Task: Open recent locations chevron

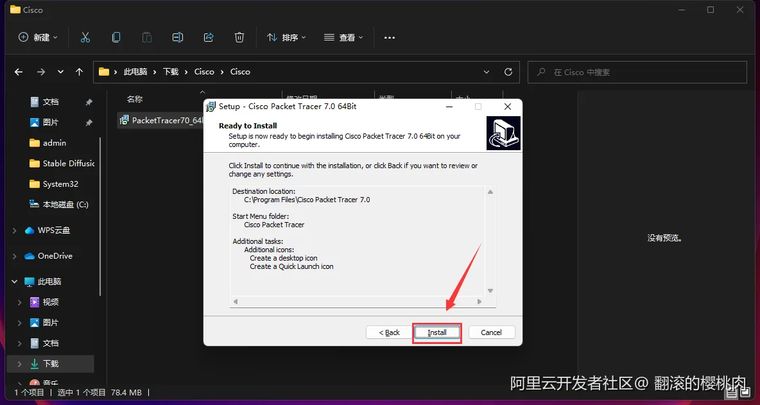Action: click(60, 72)
